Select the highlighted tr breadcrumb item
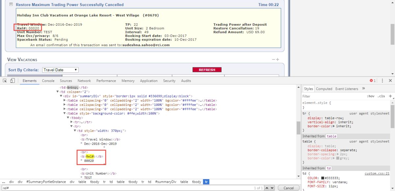This screenshot has width=395, height=191. tap(206, 182)
